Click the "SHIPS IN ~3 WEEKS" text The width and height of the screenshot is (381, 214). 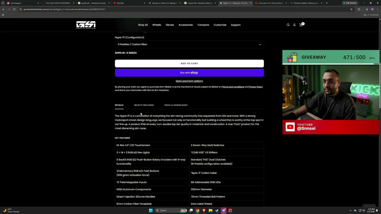126,53
